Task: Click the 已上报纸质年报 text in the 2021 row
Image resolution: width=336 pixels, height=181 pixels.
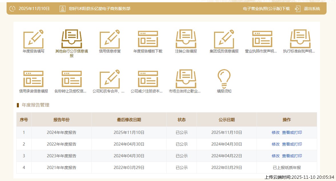Action: pos(287,168)
